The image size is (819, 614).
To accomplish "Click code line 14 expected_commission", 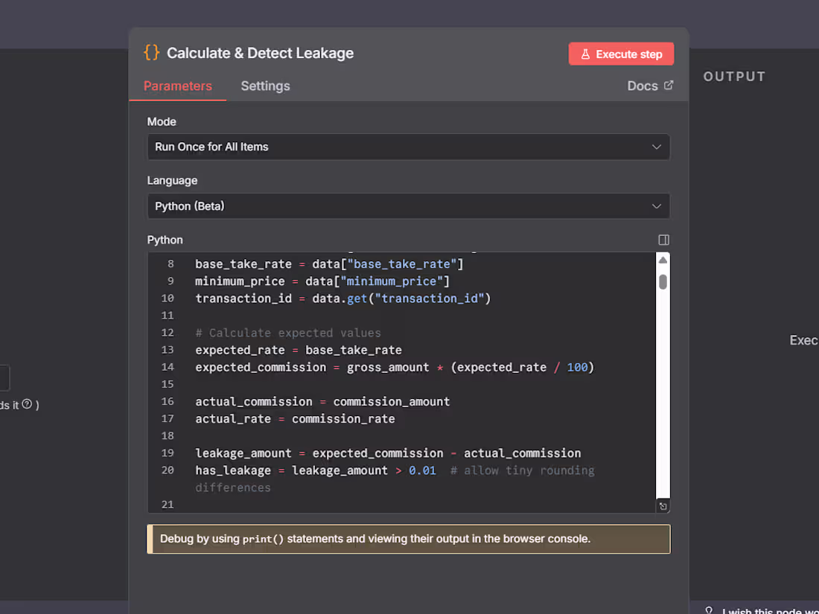I will coord(395,367).
